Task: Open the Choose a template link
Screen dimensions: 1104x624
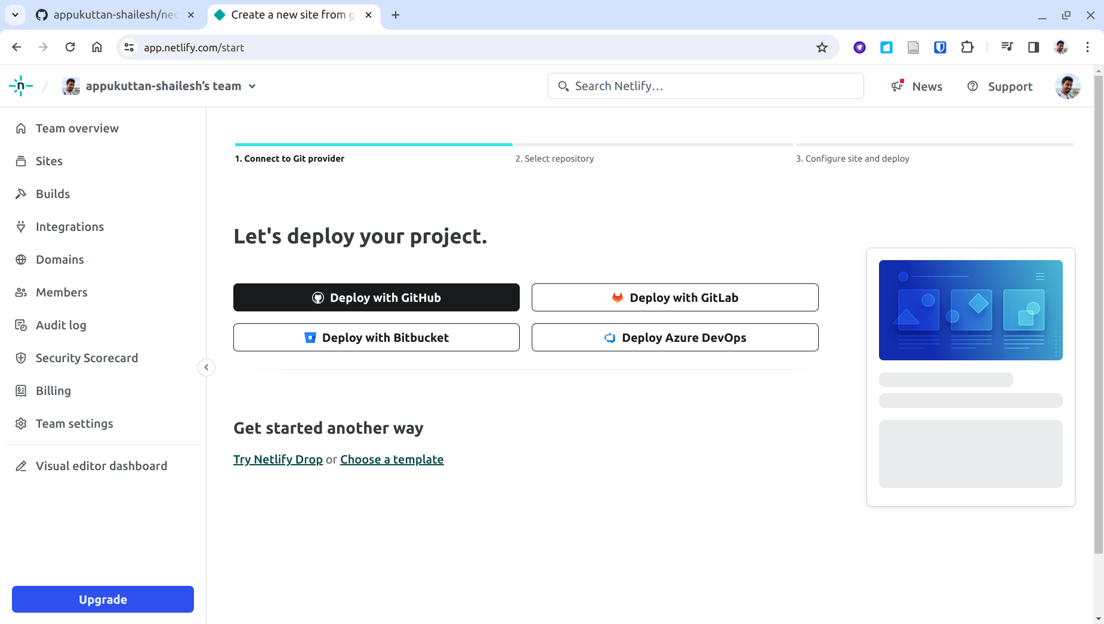Action: click(391, 459)
